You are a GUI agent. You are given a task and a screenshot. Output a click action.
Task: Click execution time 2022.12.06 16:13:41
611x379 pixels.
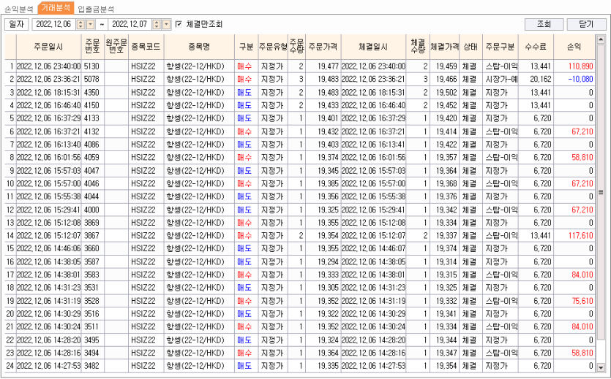coord(373,145)
